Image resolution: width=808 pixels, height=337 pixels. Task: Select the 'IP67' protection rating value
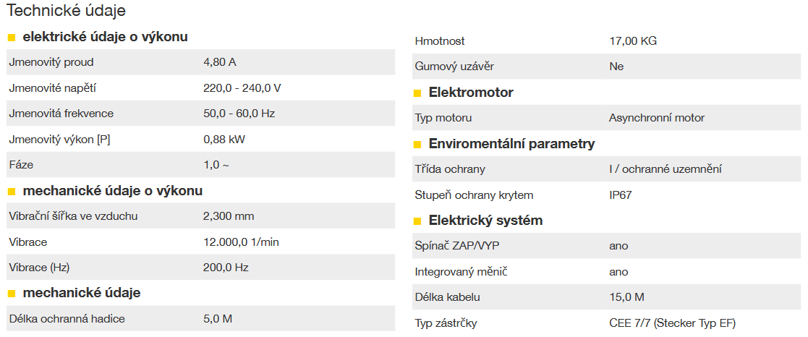621,195
